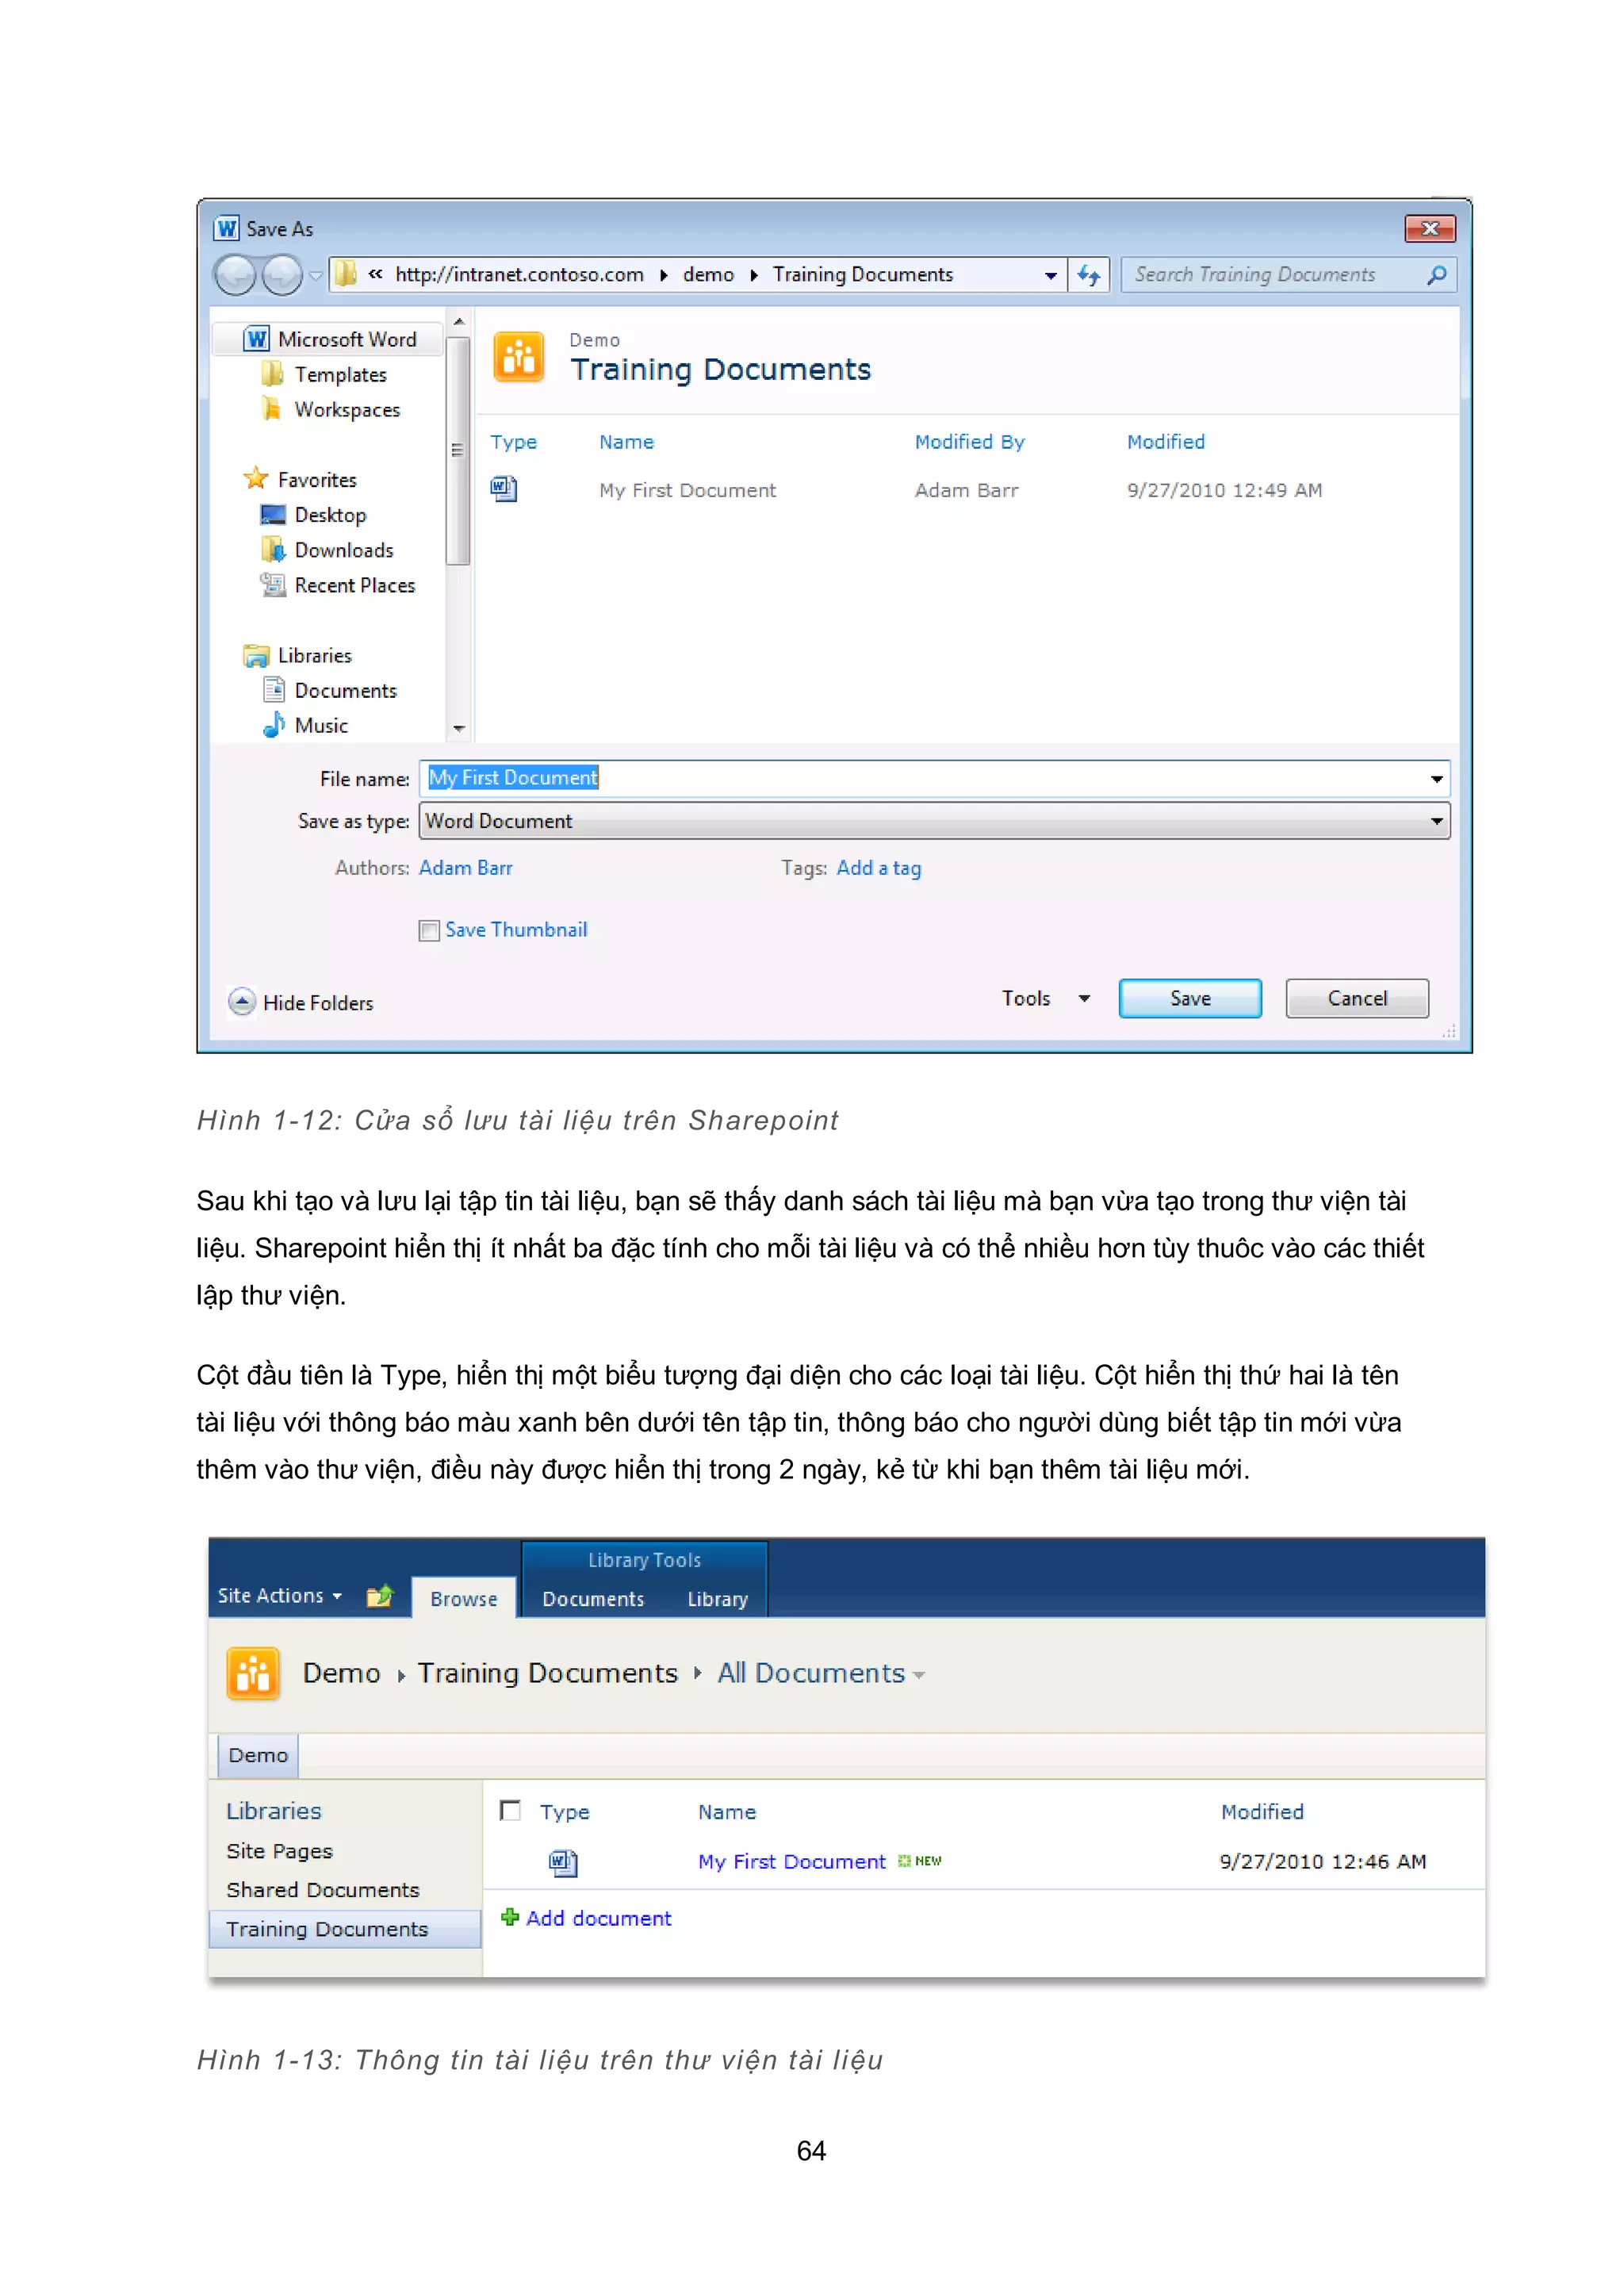1624x2296 pixels.
Task: Select the Demo top navigation tab
Action: click(x=258, y=1755)
